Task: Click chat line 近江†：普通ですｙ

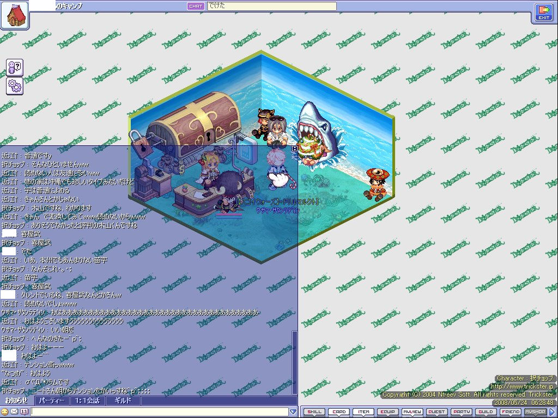Action: pyautogui.click(x=27, y=156)
